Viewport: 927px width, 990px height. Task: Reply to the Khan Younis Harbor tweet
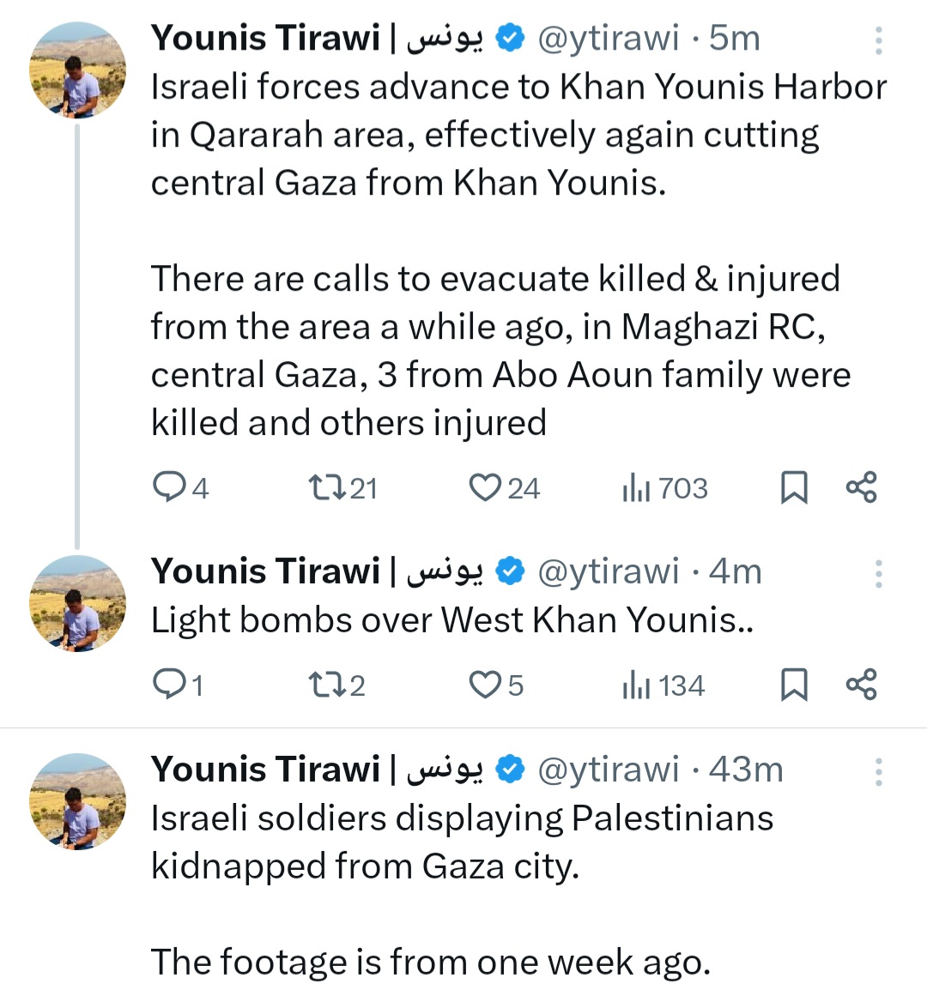[x=169, y=487]
